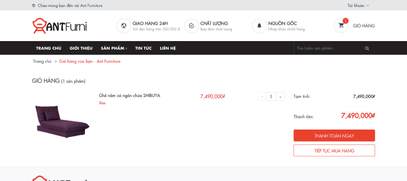407x181 pixels.
Task: Click the Chất Lượng heading
Action: pyautogui.click(x=214, y=23)
